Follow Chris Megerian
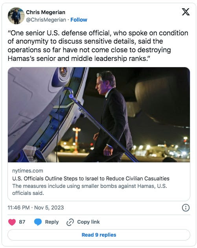The image size is (197, 248). 79,20
